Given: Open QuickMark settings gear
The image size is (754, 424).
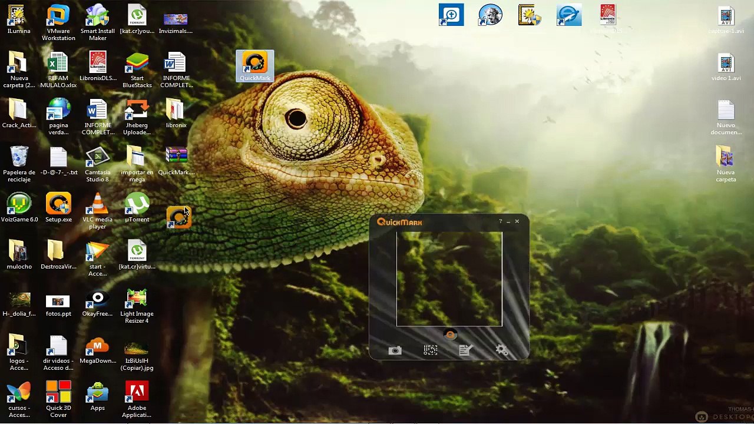Looking at the screenshot, I should tap(501, 350).
